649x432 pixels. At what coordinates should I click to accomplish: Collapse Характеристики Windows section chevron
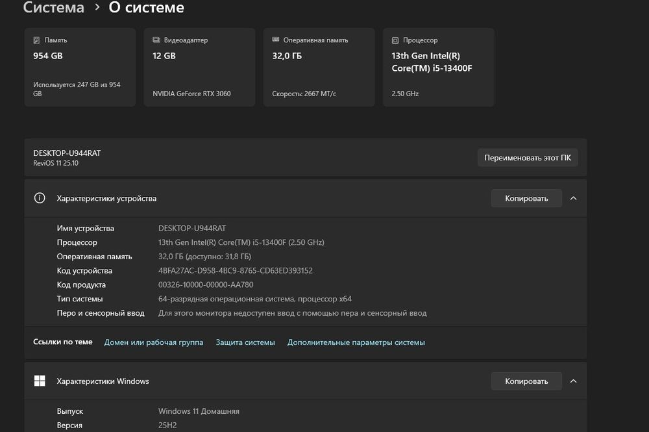pyautogui.click(x=573, y=381)
